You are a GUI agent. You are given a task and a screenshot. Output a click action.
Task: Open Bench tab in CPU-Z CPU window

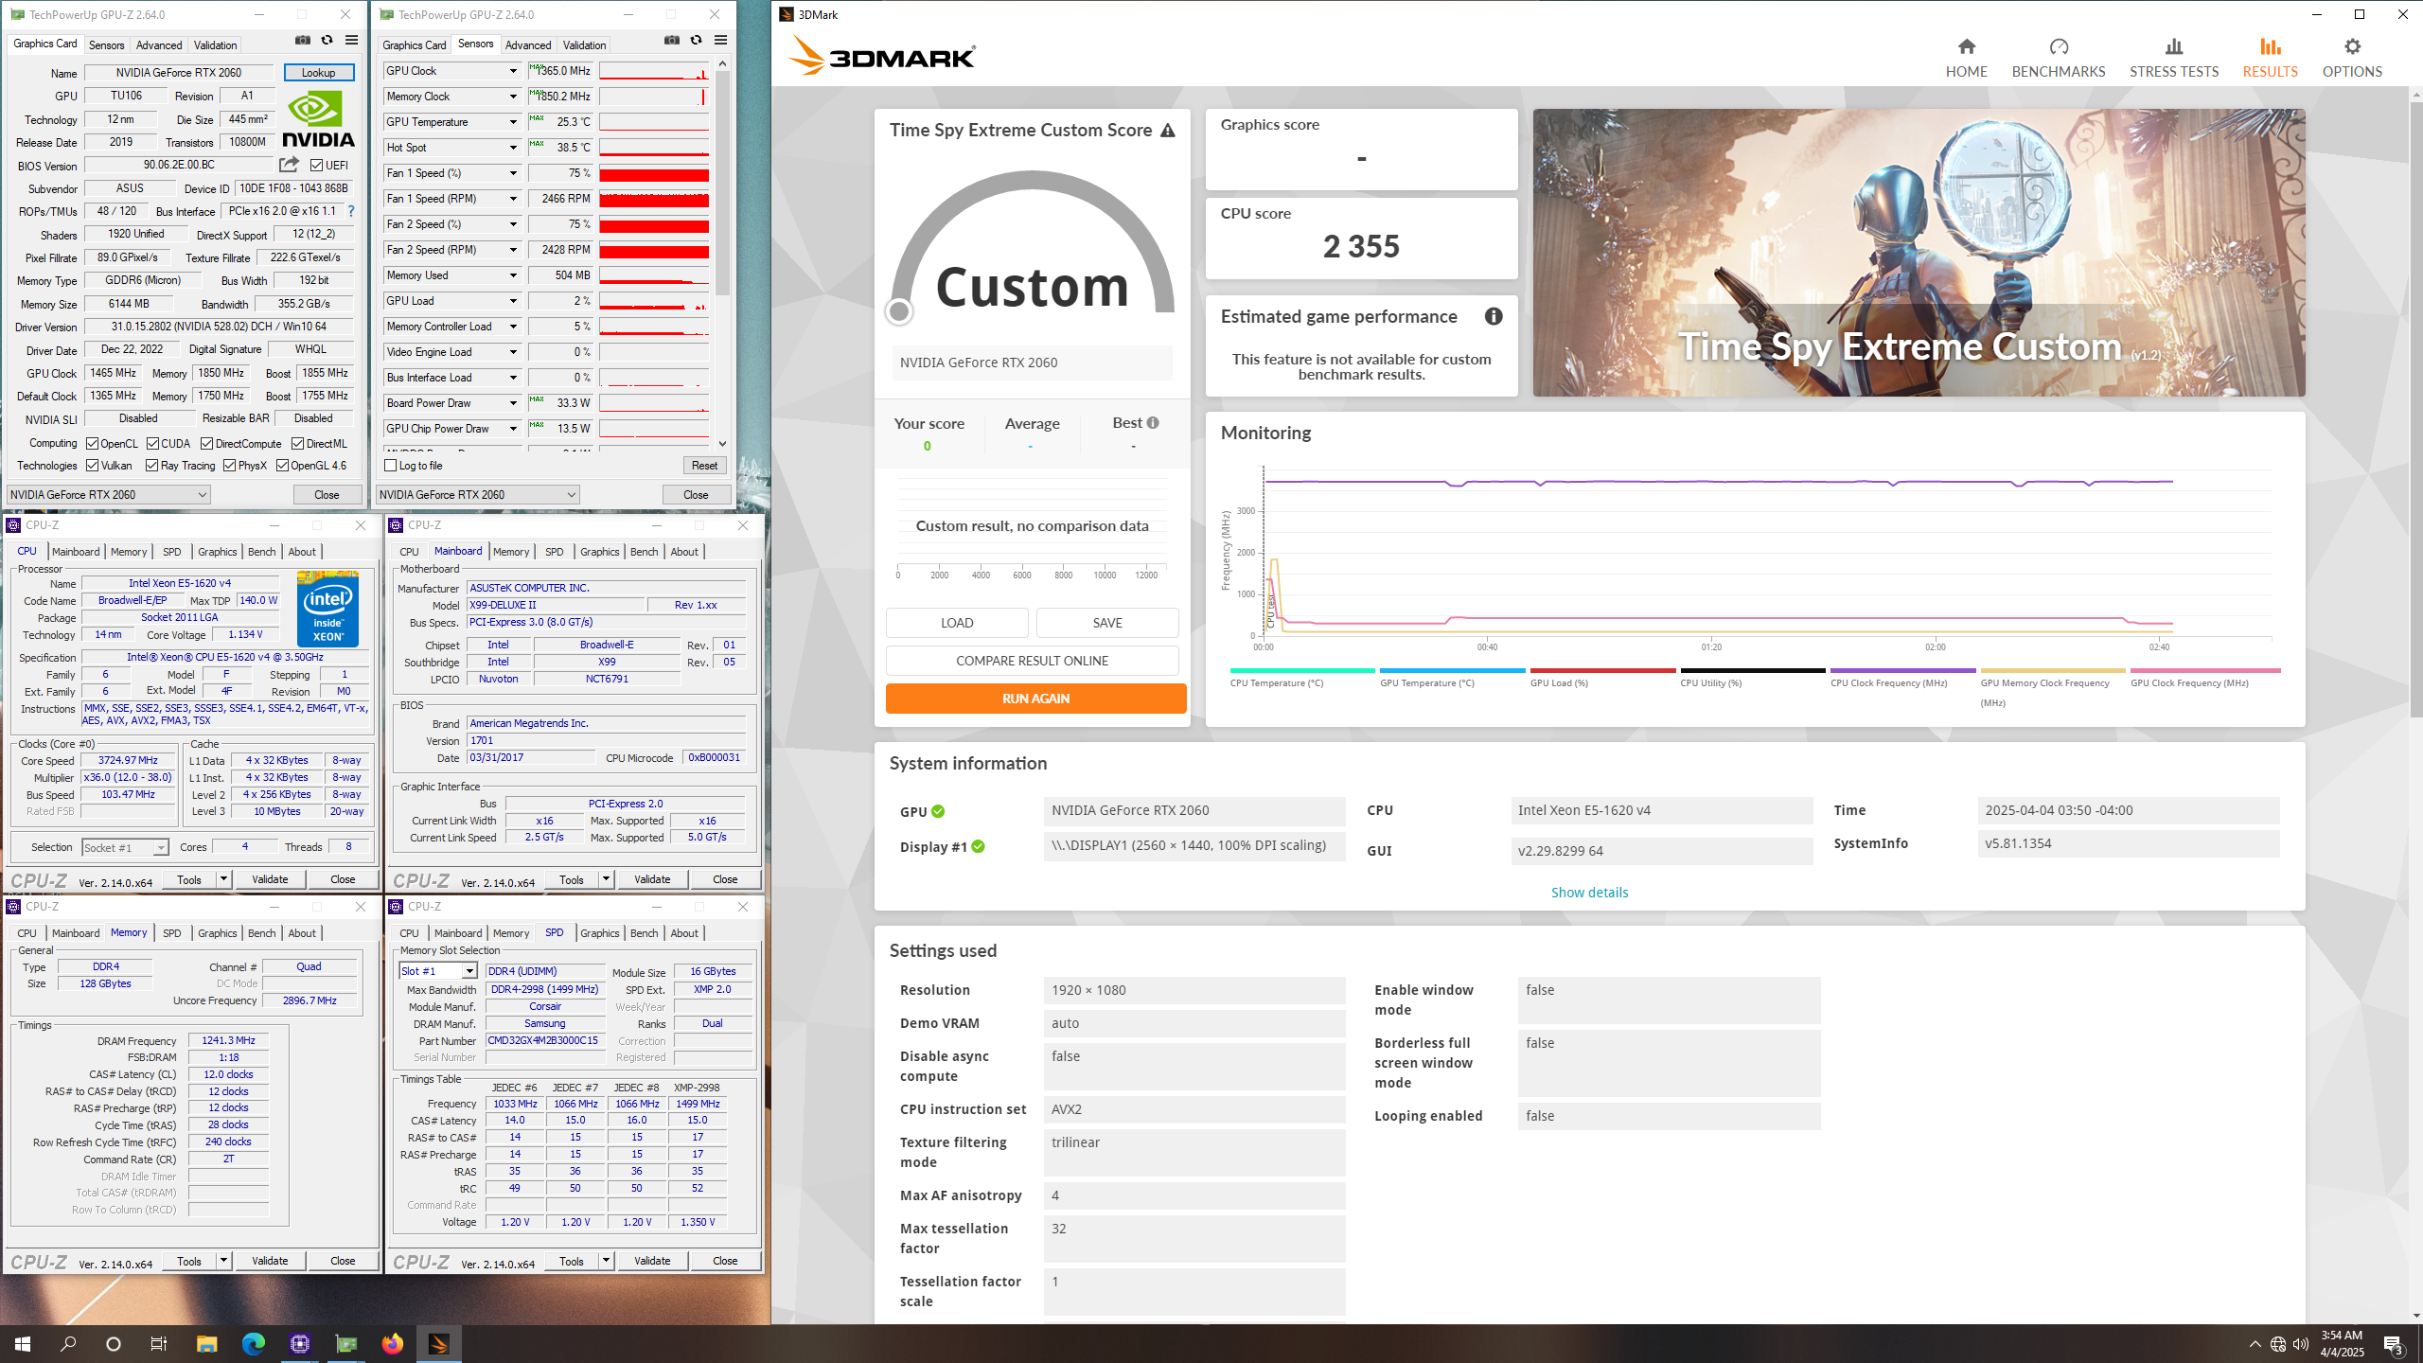pyautogui.click(x=262, y=552)
